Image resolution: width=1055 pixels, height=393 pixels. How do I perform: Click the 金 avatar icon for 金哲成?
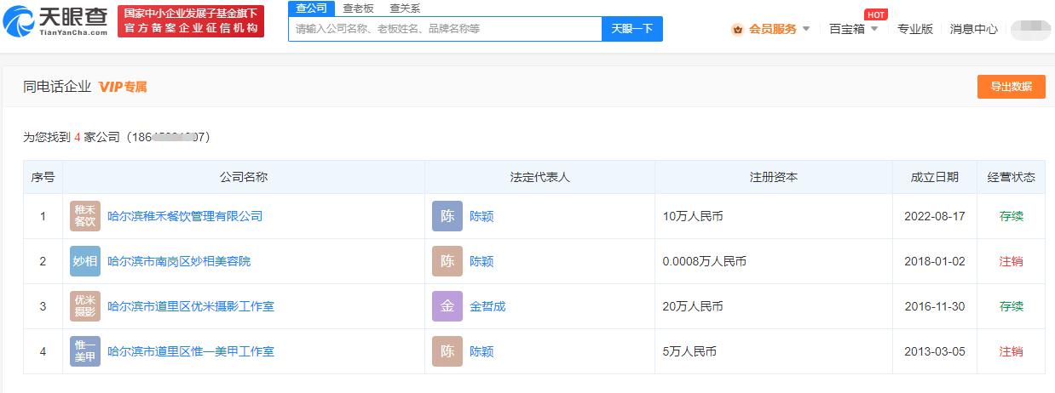pos(447,306)
